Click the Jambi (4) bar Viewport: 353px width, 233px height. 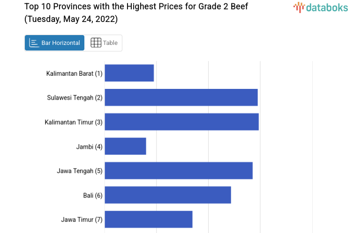125,146
